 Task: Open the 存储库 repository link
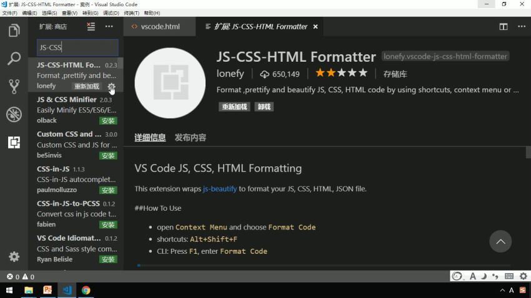coord(395,74)
